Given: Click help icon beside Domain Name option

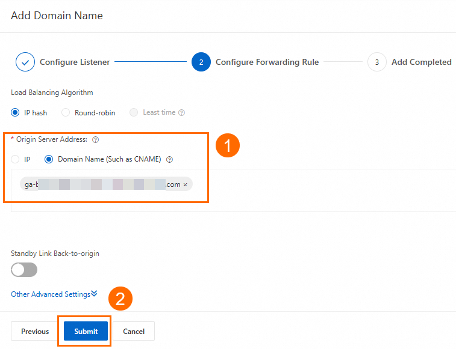Looking at the screenshot, I should pos(169,159).
